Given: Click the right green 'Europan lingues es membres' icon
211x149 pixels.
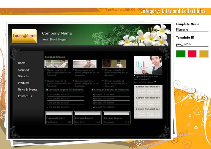Looking at the screenshot, I should tap(92, 90).
